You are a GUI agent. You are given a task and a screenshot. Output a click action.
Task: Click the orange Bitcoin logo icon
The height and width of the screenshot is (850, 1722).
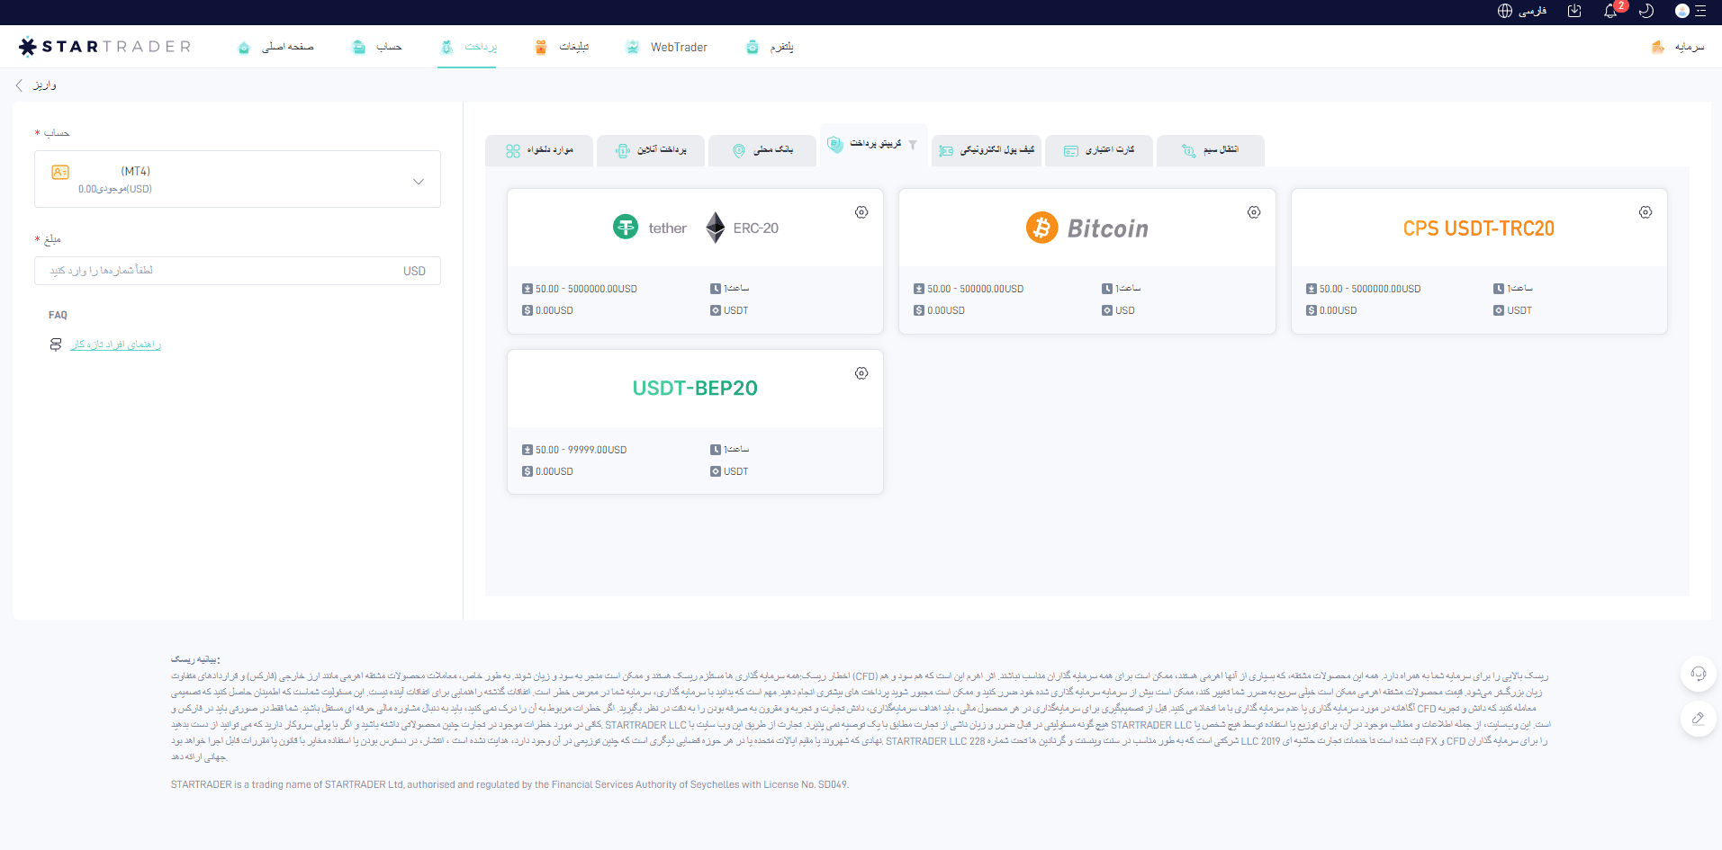[1042, 228]
